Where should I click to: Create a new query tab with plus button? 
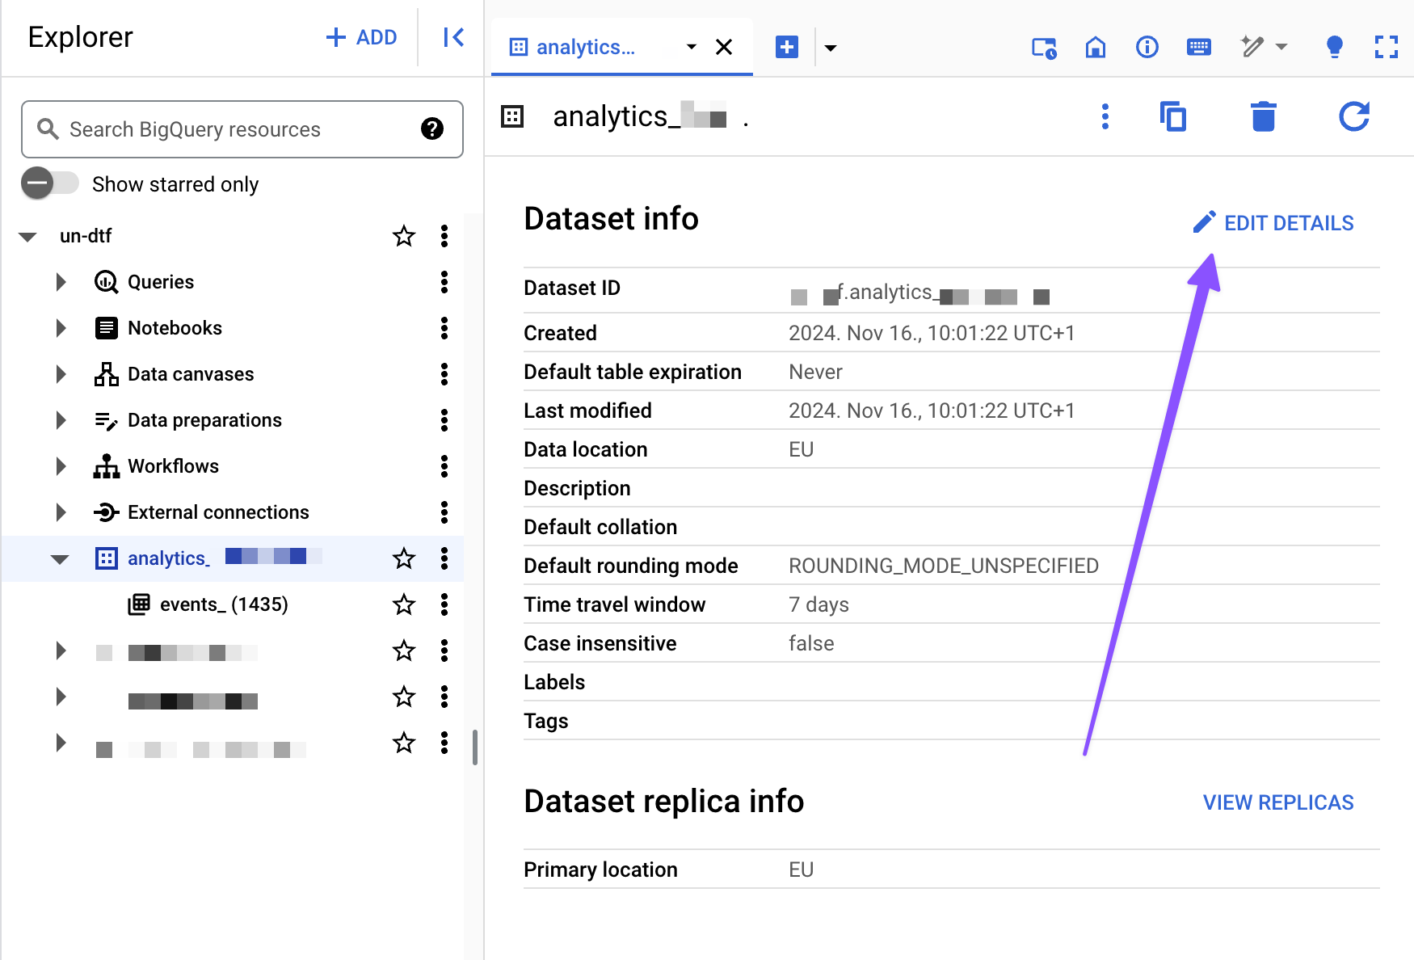(x=787, y=47)
